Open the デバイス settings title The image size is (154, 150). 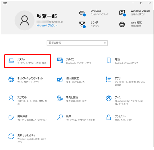click(x=70, y=59)
